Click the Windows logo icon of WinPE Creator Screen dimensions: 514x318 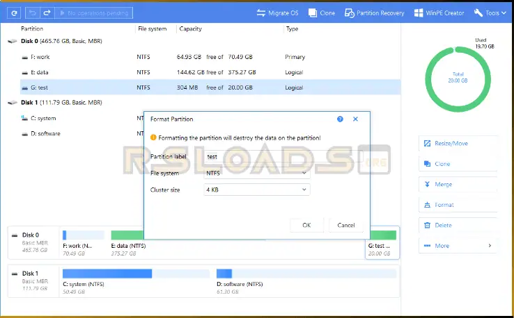(419, 13)
